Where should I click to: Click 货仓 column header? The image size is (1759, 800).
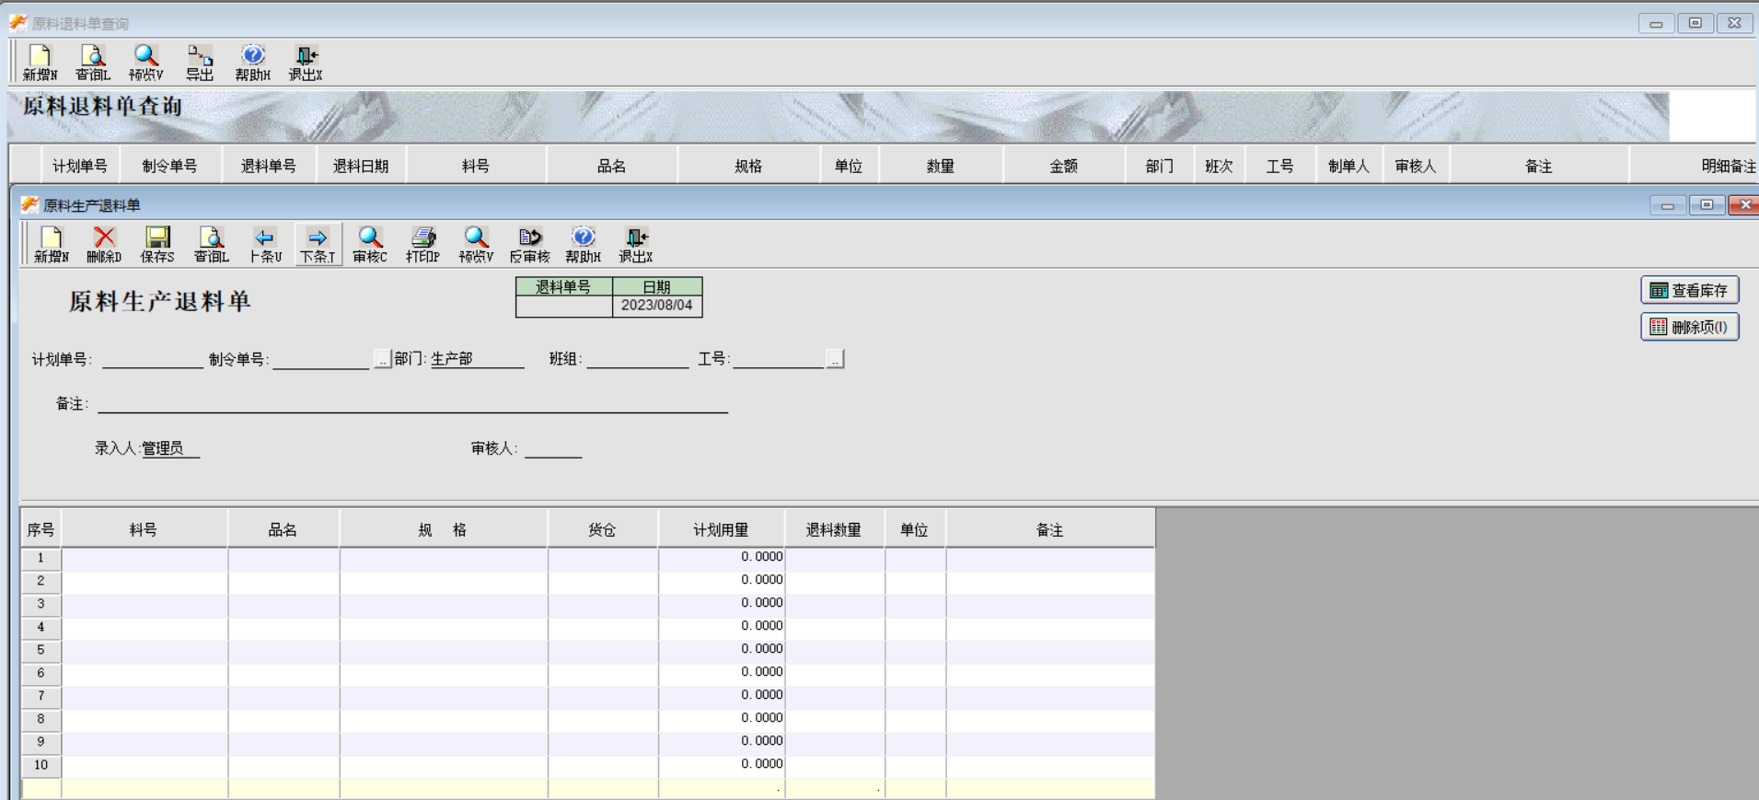coord(602,529)
